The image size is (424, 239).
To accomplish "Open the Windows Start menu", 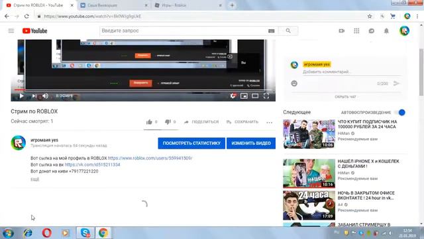I will [x=8, y=233].
